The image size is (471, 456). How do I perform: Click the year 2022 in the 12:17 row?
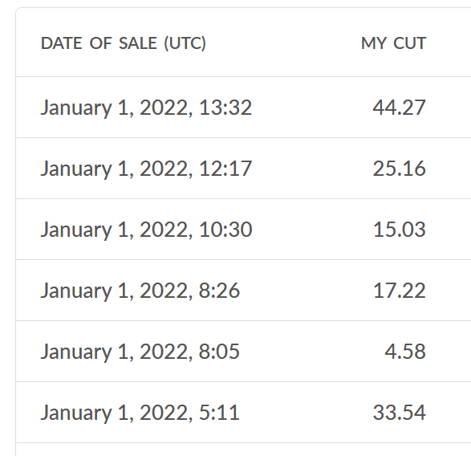click(166, 169)
